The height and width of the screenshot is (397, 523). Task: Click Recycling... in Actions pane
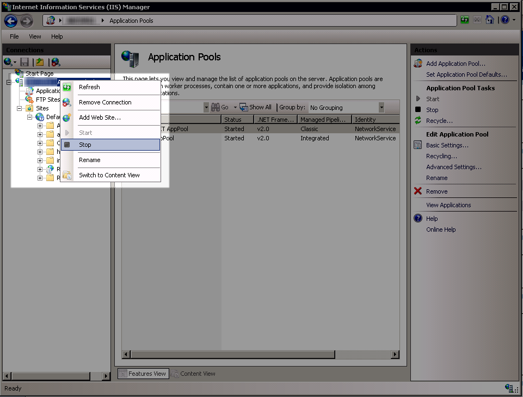(441, 156)
